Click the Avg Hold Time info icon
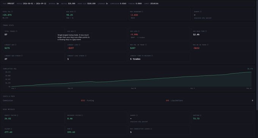This screenshot has height=138, width=258. coord(206,31)
